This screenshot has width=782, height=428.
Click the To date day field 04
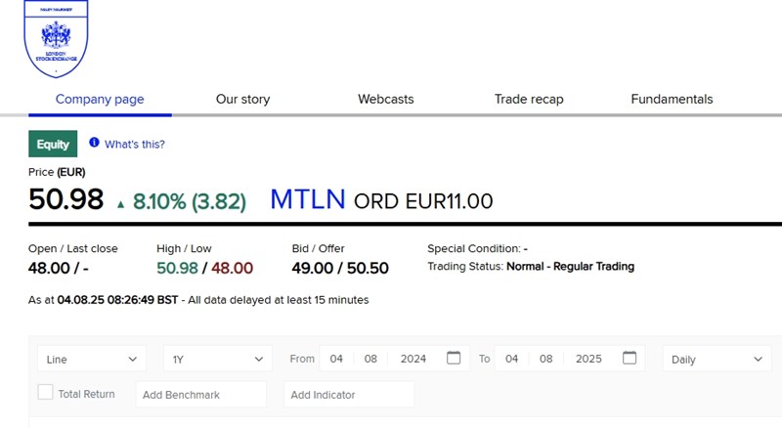511,359
